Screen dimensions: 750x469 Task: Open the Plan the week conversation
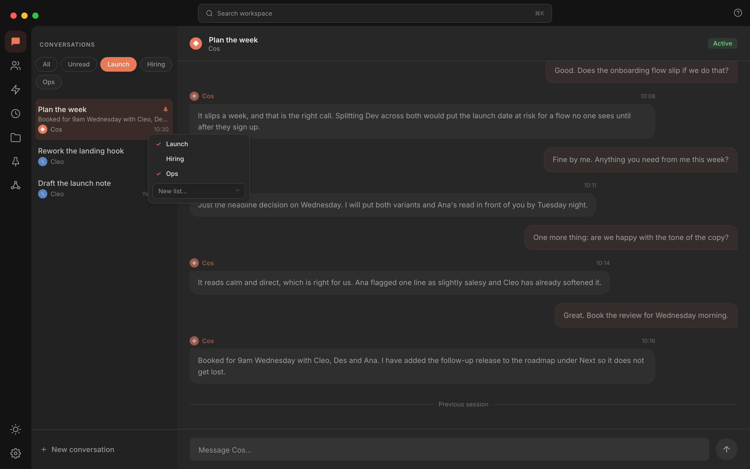104,119
